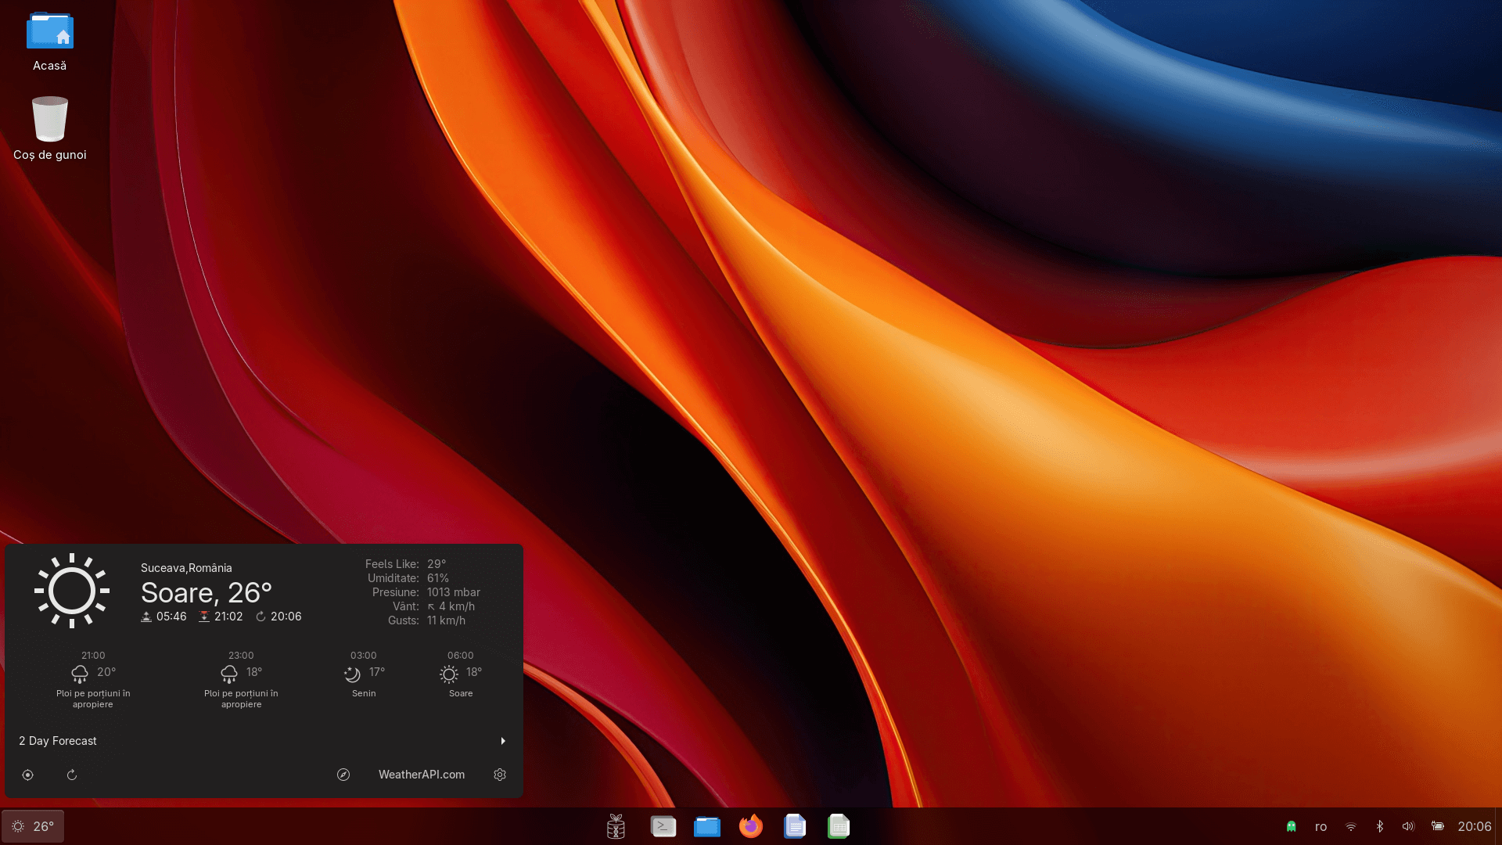This screenshot has width=1502, height=845.
Task: Open the application menu plant icon
Action: click(616, 826)
